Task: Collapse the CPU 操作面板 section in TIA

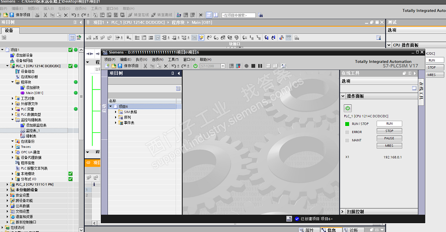Action: click(389, 45)
